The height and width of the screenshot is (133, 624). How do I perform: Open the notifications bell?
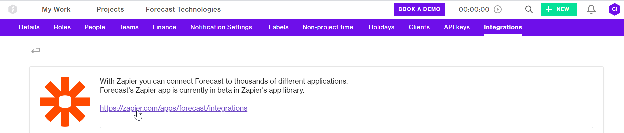pyautogui.click(x=591, y=9)
